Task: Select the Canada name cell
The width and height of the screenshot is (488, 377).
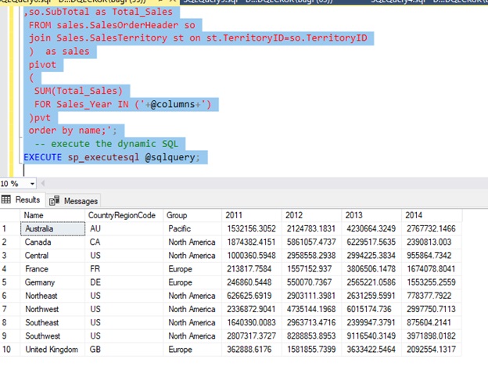Action: point(52,242)
